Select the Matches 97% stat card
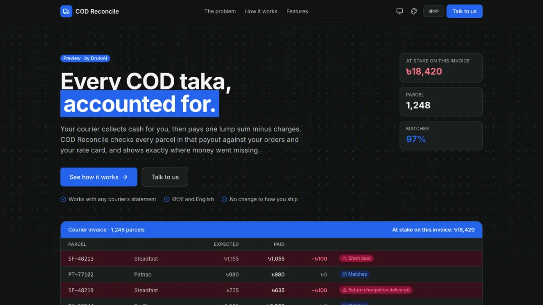Viewport: 543px width, 305px height. [x=441, y=136]
